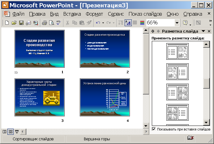Viewport: 214px width, 144px height.
Task: Select the Format Painter brush icon
Action: pos(89,23)
